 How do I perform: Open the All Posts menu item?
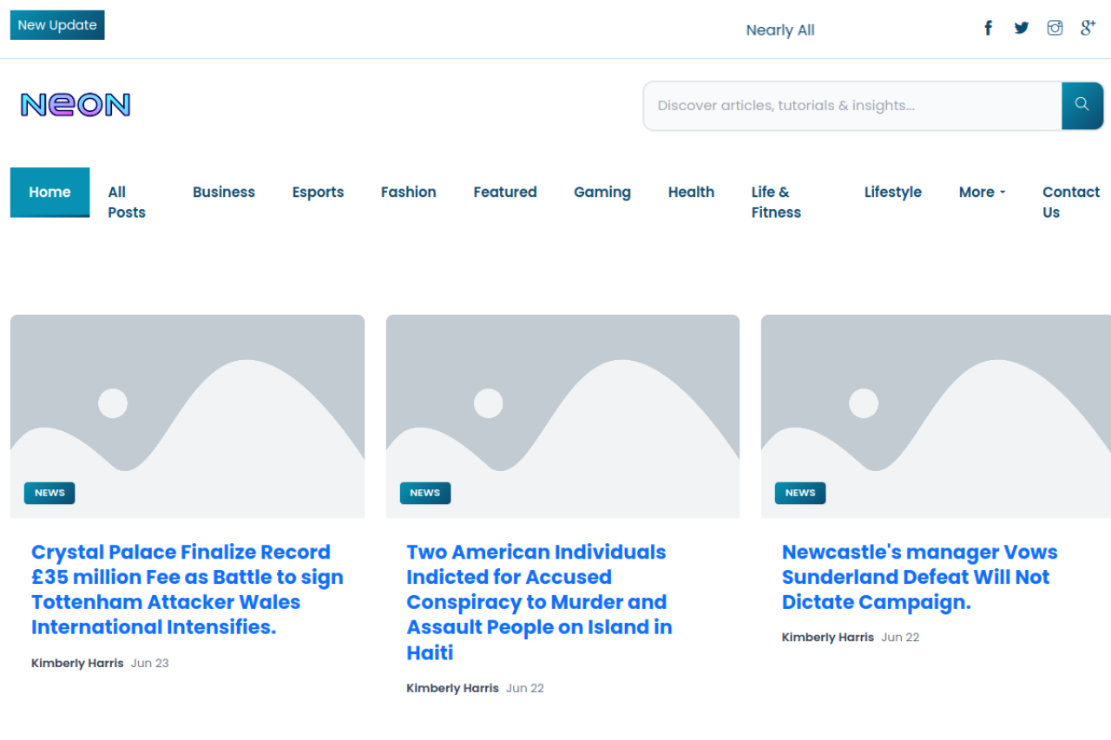[x=127, y=202]
